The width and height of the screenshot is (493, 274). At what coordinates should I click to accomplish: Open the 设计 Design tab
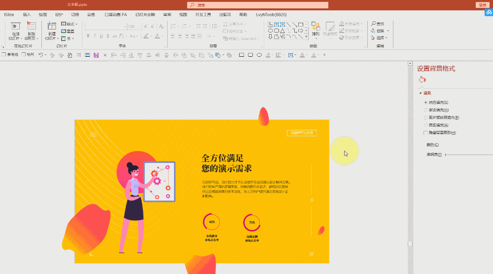(x=59, y=15)
